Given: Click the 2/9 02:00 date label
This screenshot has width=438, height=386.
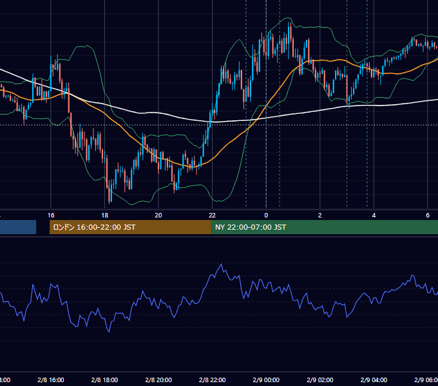Looking at the screenshot, I should click(x=320, y=380).
